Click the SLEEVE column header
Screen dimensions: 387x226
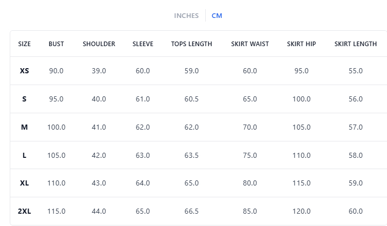pos(143,44)
